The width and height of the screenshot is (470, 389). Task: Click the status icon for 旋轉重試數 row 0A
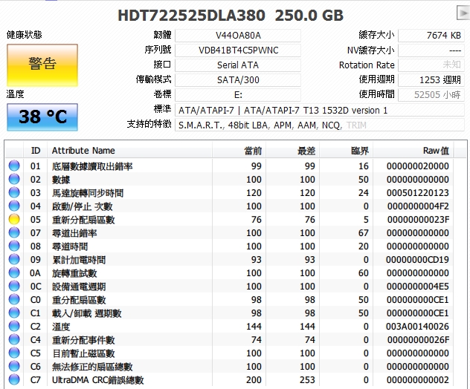[13, 273]
